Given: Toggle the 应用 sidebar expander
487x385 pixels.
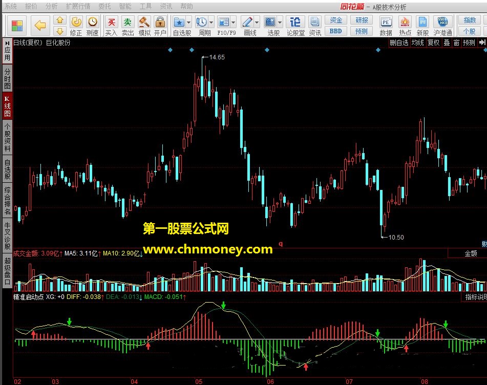Looking at the screenshot, I should tap(7, 51).
